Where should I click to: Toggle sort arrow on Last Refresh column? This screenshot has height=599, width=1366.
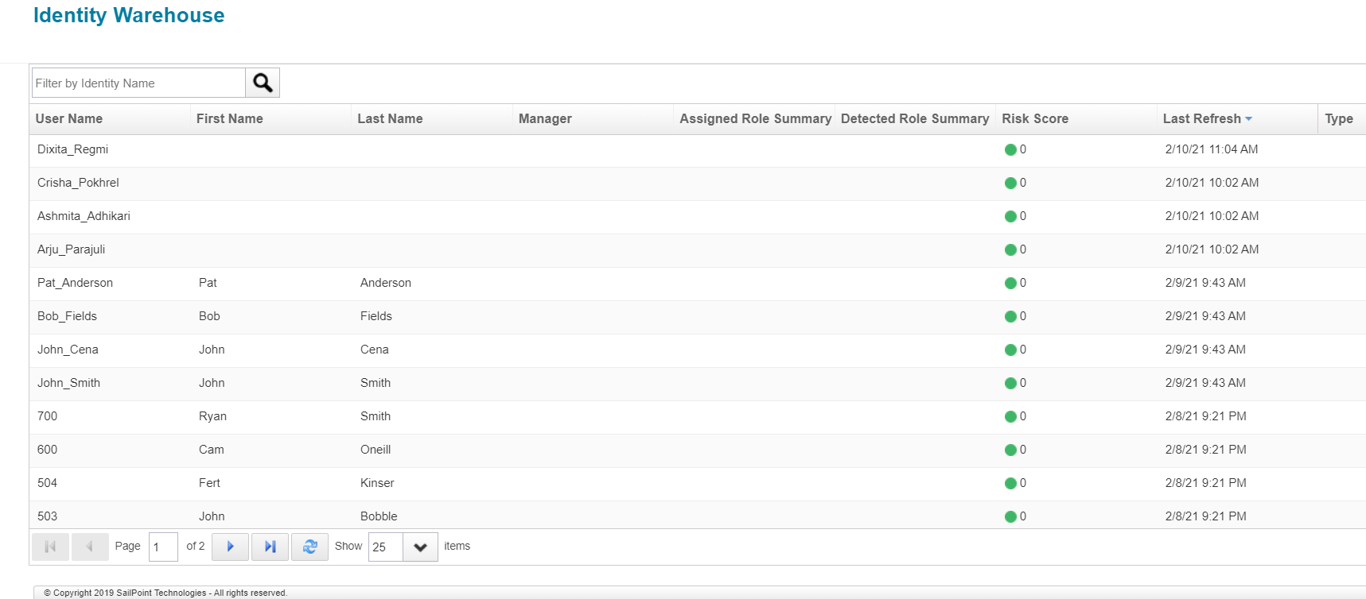point(1249,119)
